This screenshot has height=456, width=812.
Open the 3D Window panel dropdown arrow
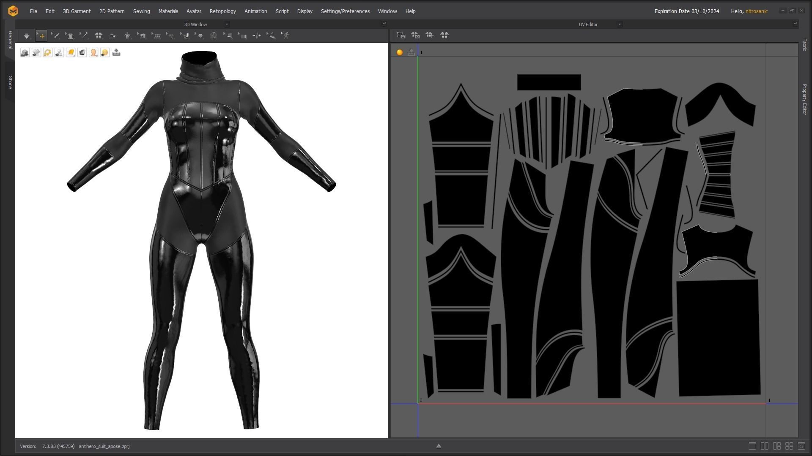227,24
